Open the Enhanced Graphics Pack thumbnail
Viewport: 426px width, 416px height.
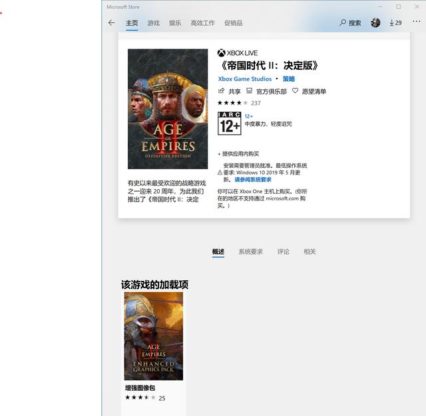[x=154, y=336]
